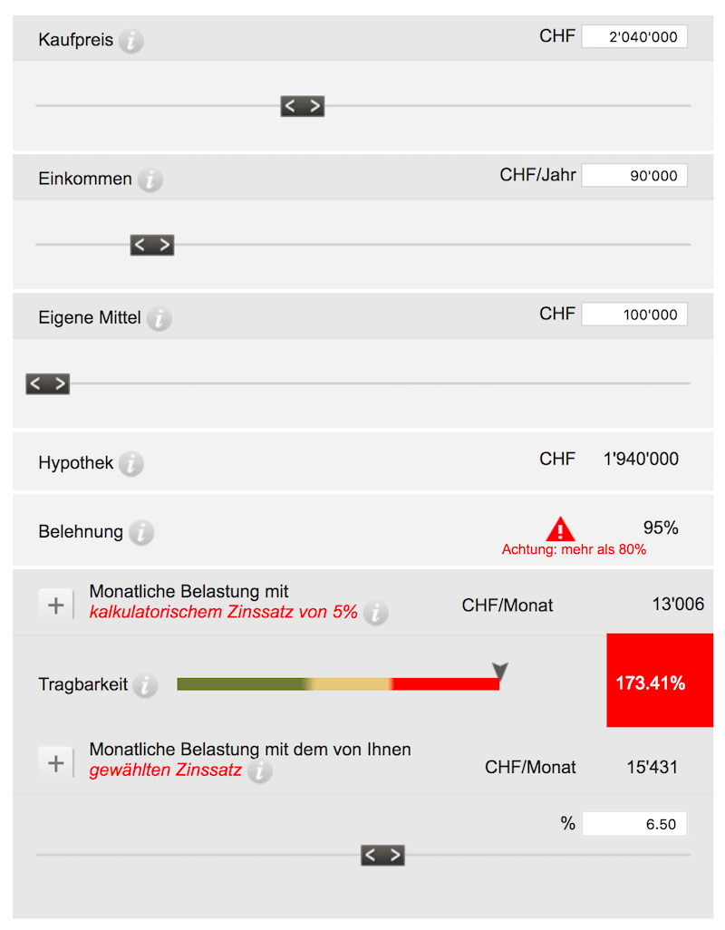725x930 pixels.
Task: Open the Hypothek info tooltip icon
Action: click(131, 463)
